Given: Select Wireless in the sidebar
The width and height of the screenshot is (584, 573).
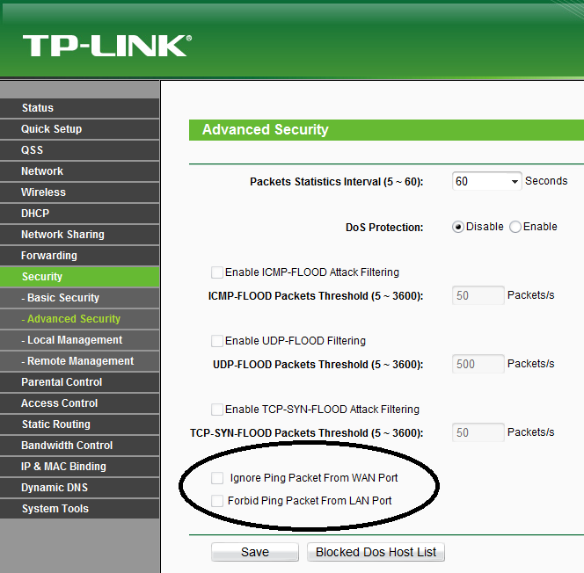Looking at the screenshot, I should [80, 192].
